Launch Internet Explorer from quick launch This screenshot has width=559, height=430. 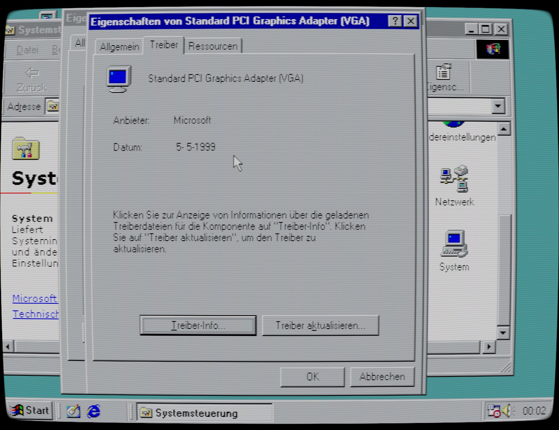point(94,411)
